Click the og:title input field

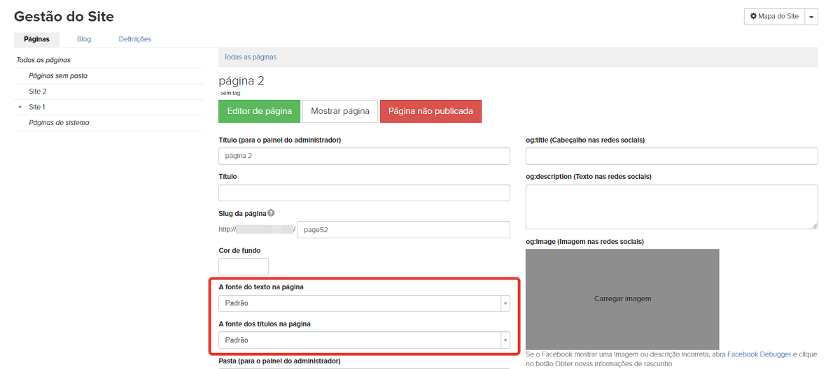point(671,157)
